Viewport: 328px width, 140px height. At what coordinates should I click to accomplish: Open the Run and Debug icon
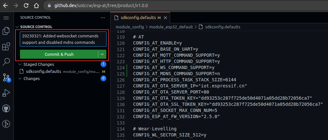pos(6,93)
